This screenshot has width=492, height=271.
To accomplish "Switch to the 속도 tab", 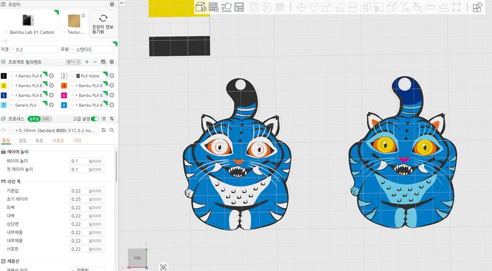I will click(x=39, y=141).
